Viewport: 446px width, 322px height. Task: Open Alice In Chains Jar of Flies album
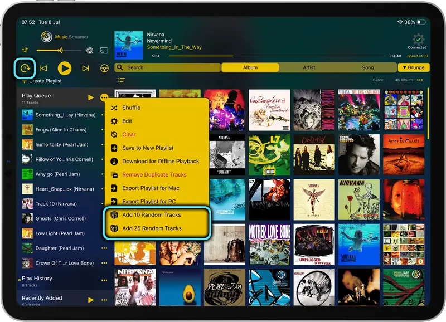[404, 199]
